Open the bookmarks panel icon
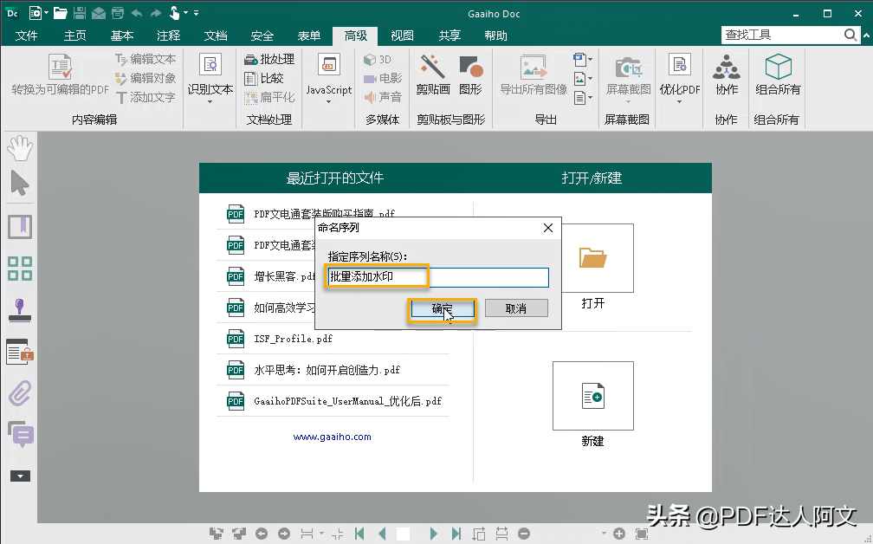Screen dimensions: 873x544 [x=20, y=227]
